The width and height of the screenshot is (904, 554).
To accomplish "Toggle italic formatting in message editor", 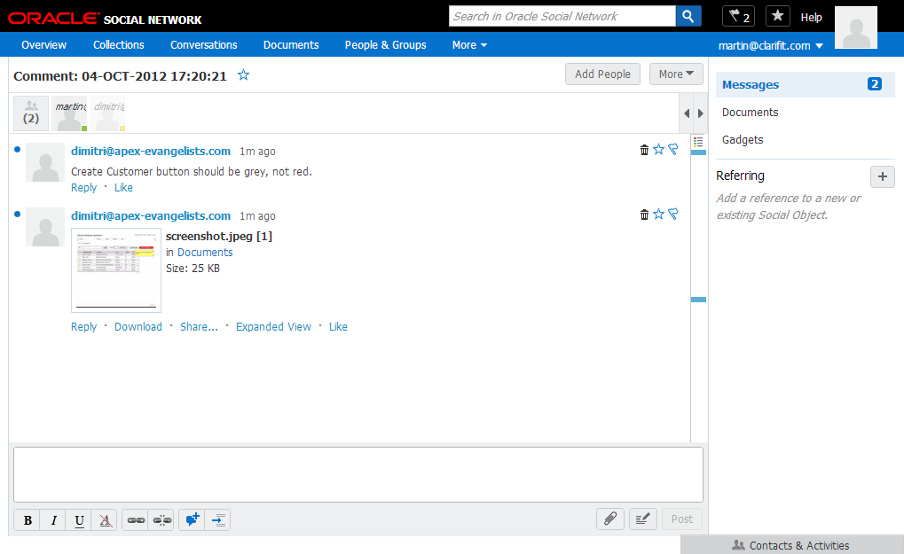I will (x=53, y=520).
